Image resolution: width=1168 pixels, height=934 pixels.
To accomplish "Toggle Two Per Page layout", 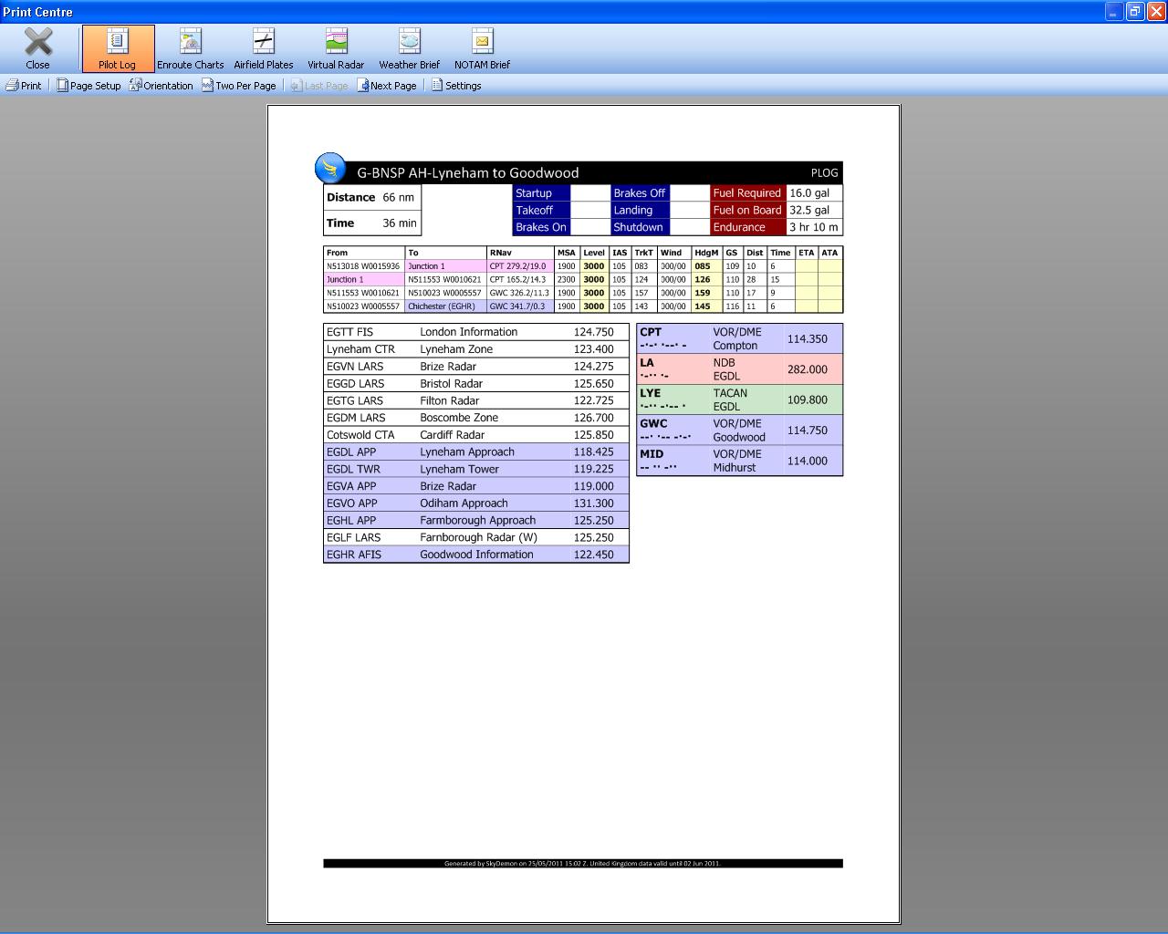I will tap(239, 86).
